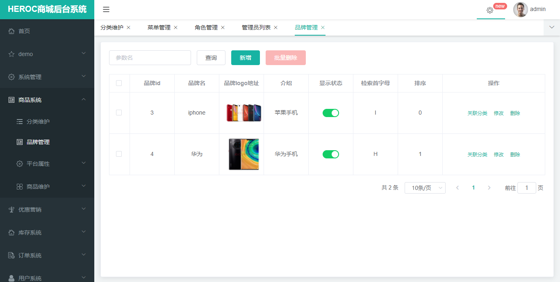Screen dimensions: 560x282
Task: Expand the 优惠营销 menu chevron
Action: pos(84,209)
